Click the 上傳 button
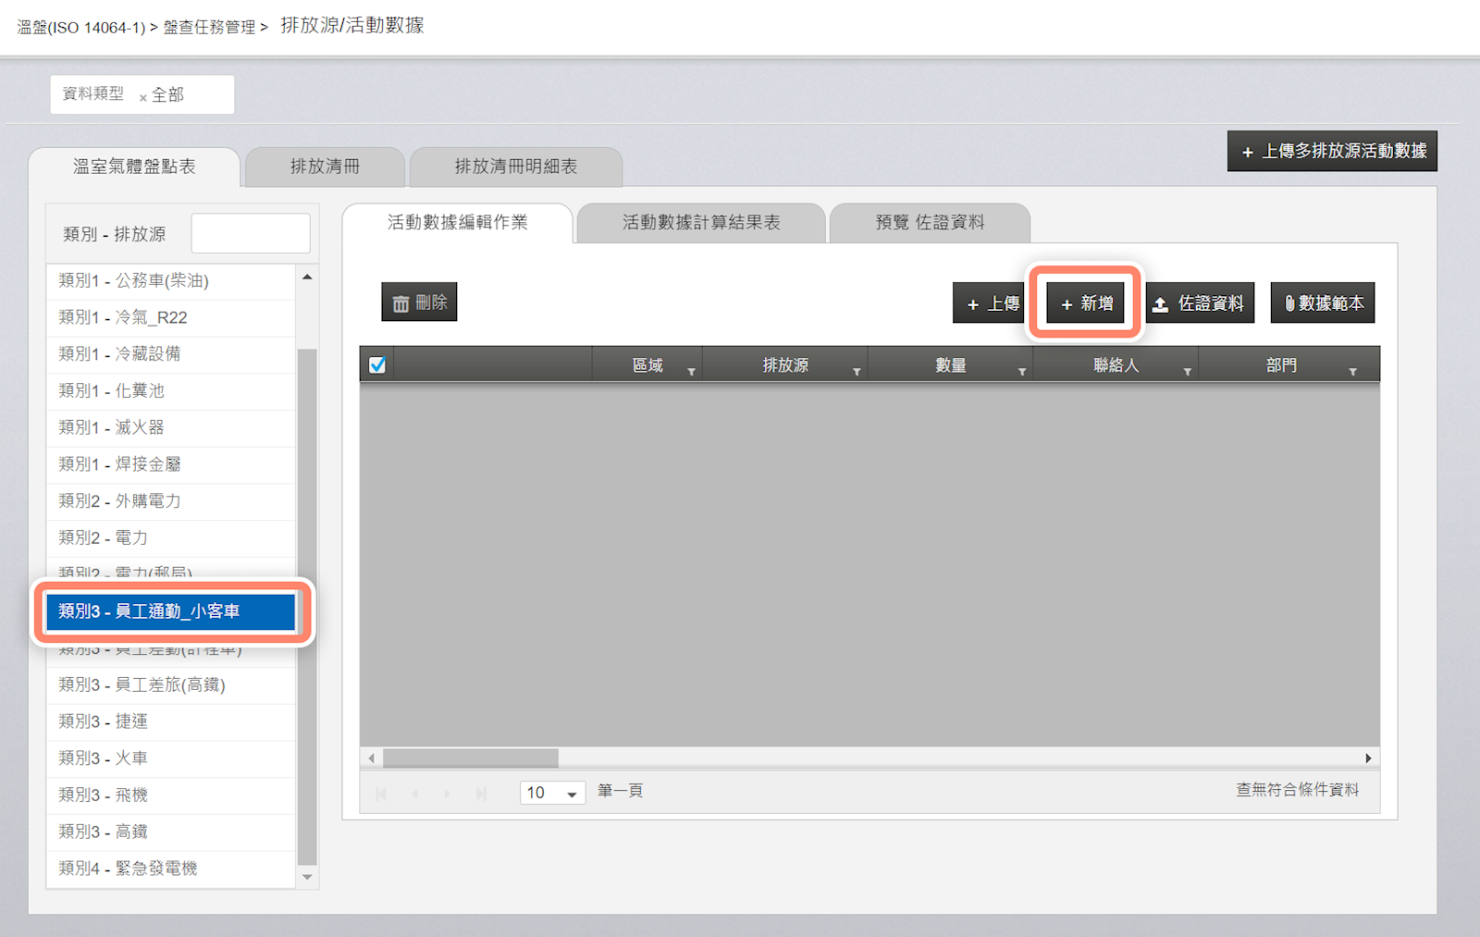The height and width of the screenshot is (937, 1480). [992, 302]
